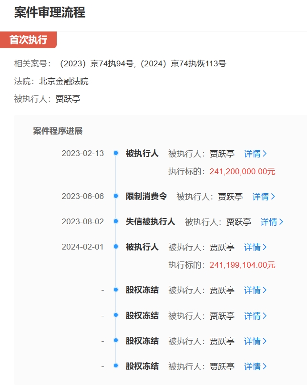This screenshot has width=307, height=386.
Task: Click 贾跃亭 in the 限制消费令 row
Action: click(x=230, y=197)
